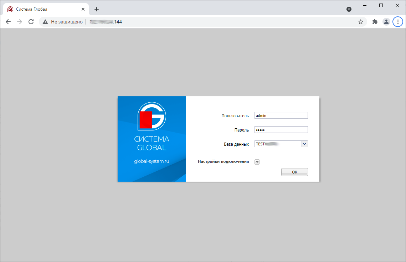The height and width of the screenshot is (262, 406).
Task: Click the global-system.ru link
Action: (x=151, y=161)
